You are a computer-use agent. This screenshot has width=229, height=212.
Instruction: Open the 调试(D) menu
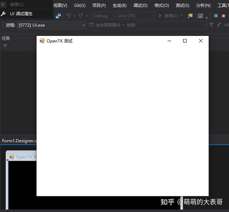pyautogui.click(x=140, y=6)
